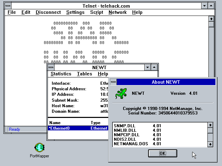The height and width of the screenshot is (166, 222).
Task: Minimize the NEWT window
Action: tap(147, 67)
